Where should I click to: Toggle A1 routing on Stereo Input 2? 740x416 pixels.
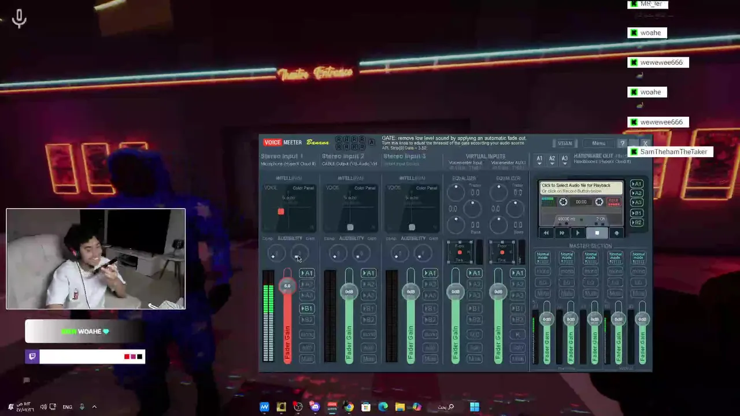[x=368, y=273]
